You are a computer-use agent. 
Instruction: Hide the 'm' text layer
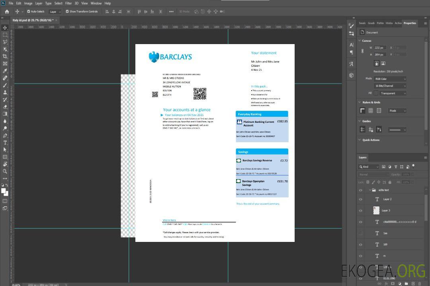(361, 256)
